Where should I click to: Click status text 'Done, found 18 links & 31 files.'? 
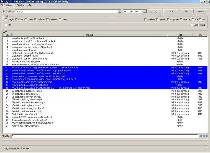(16, 149)
